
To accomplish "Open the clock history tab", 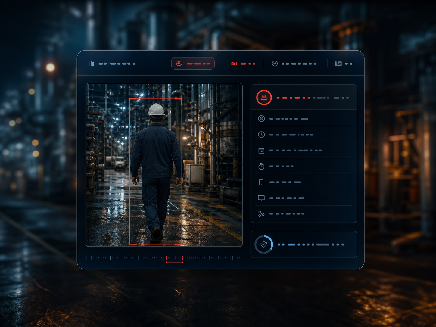I will point(294,64).
